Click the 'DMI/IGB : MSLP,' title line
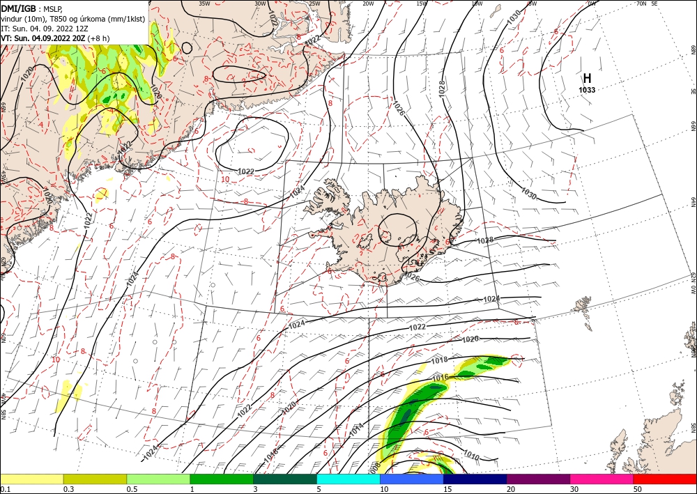This screenshot has width=697, height=494. coord(32,8)
